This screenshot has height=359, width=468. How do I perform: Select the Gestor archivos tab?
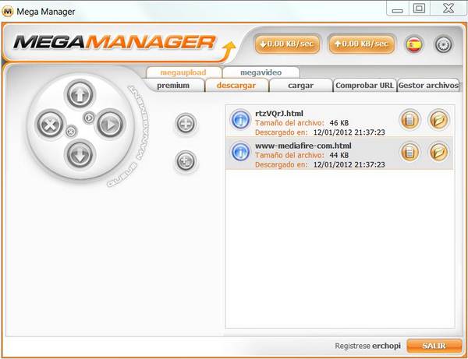pyautogui.click(x=427, y=86)
